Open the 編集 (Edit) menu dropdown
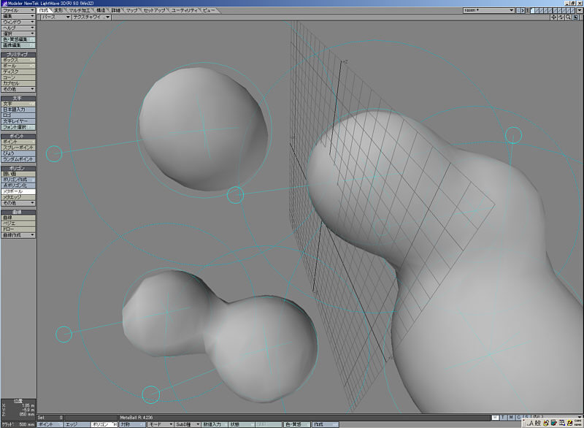Viewport: 584px width, 428px height. tap(18, 16)
